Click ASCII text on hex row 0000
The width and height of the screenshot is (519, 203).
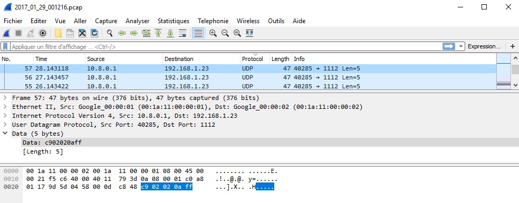(246, 171)
